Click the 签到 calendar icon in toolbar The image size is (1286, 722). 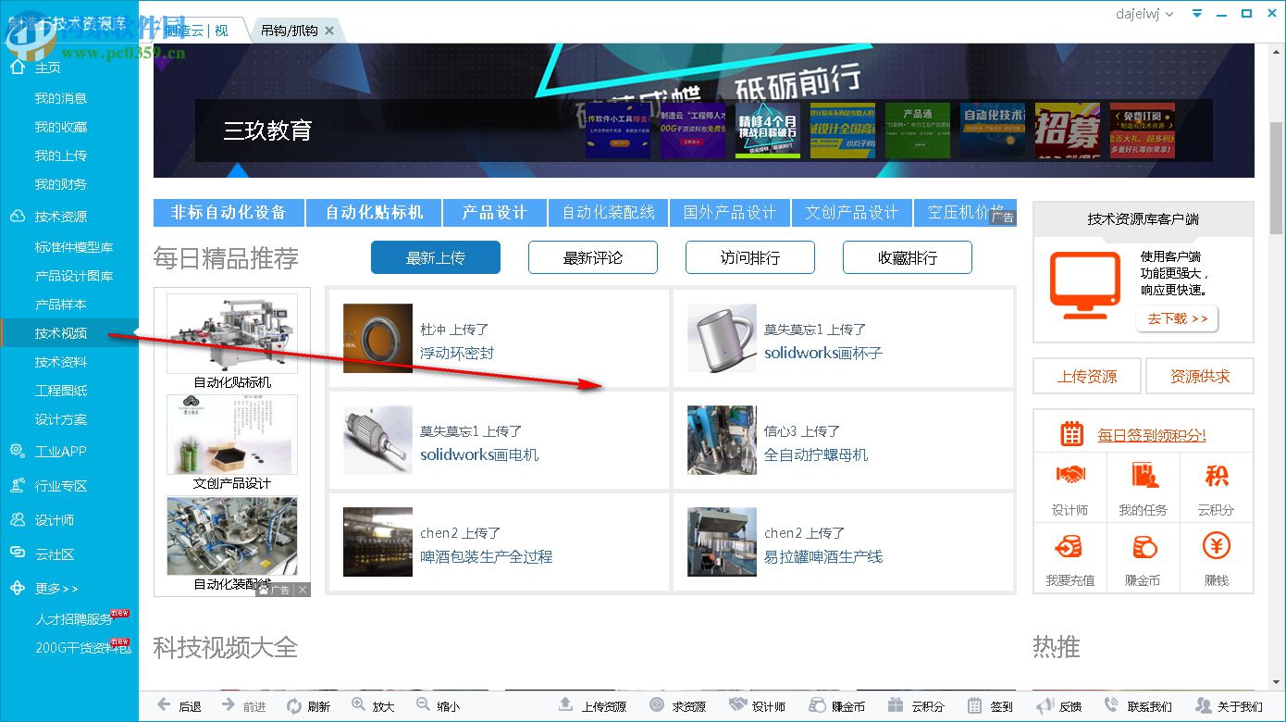point(974,704)
